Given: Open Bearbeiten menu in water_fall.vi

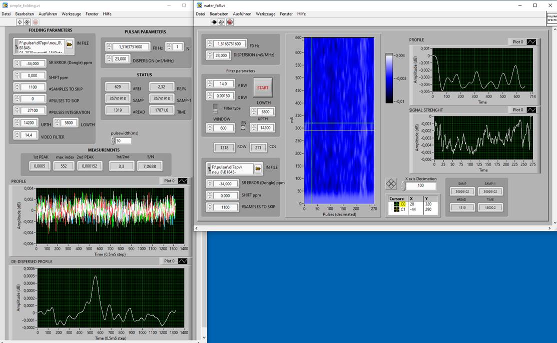Looking at the screenshot, I should [x=219, y=14].
